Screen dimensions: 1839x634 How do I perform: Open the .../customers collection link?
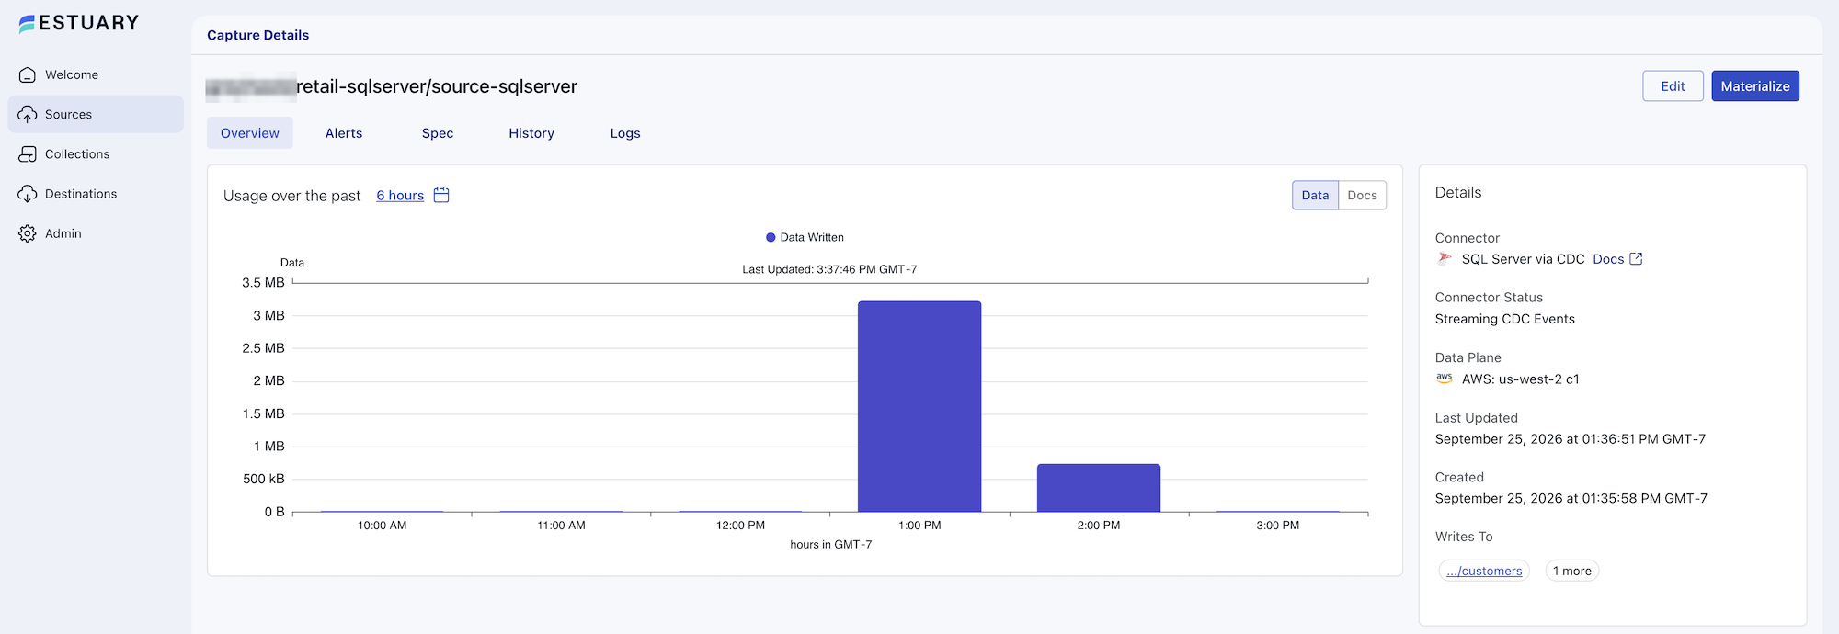(1484, 571)
